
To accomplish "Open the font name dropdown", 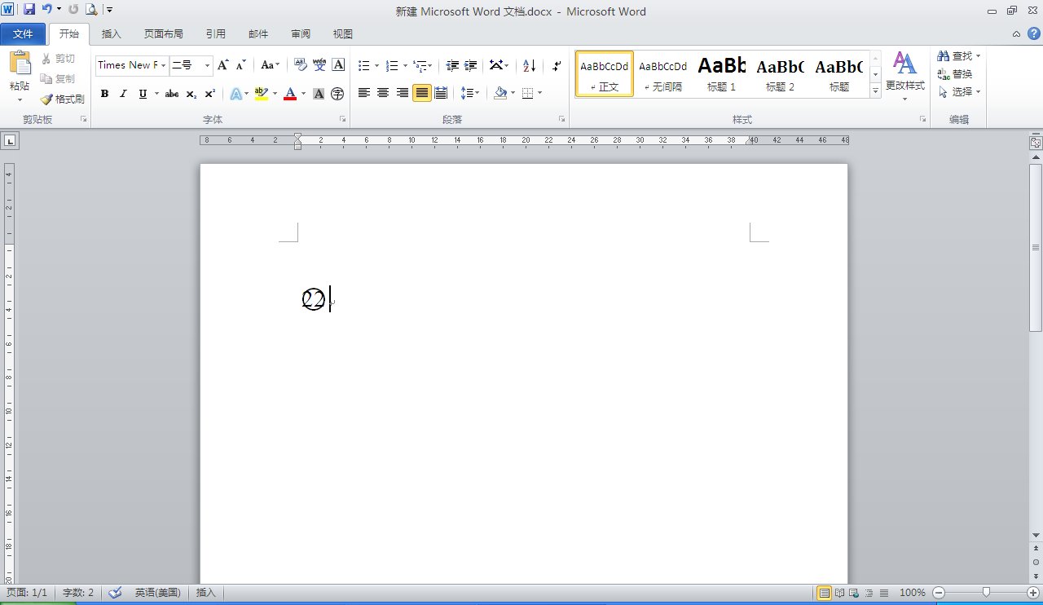I will [x=164, y=65].
